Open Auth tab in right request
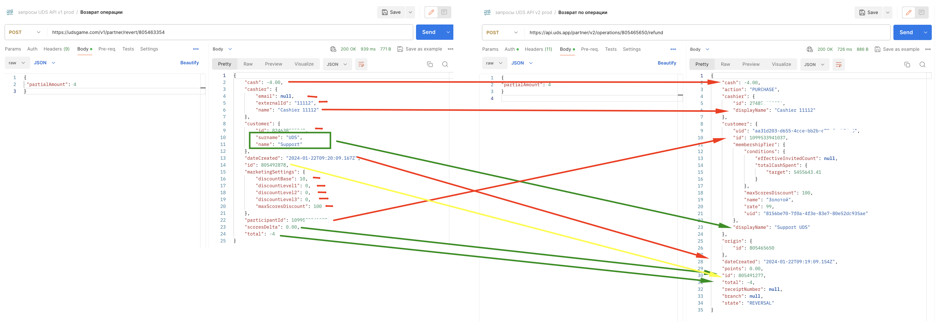 click(512, 49)
